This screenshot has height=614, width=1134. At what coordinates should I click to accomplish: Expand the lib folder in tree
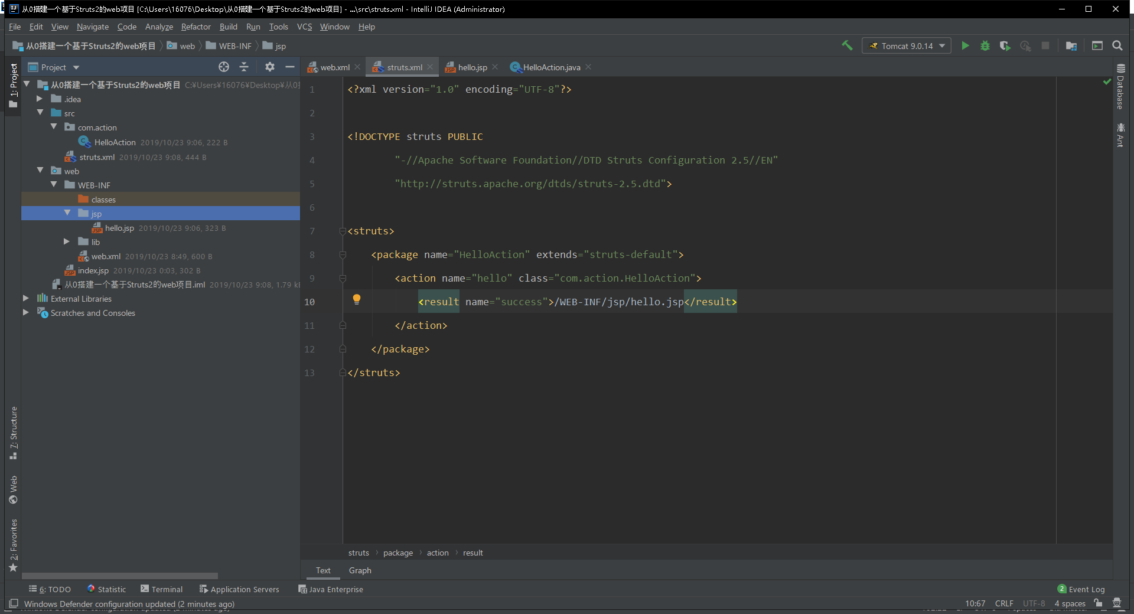click(x=67, y=241)
